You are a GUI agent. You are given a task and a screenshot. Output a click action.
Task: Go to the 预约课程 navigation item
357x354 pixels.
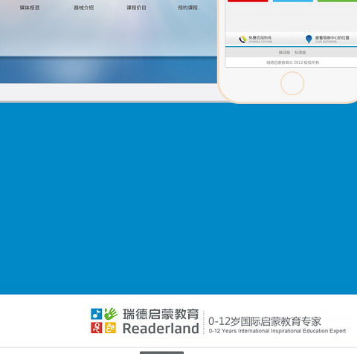pyautogui.click(x=188, y=7)
